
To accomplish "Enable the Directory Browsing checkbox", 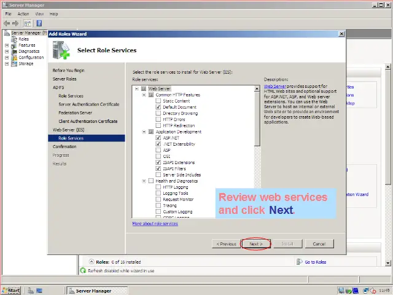I will click(158, 113).
